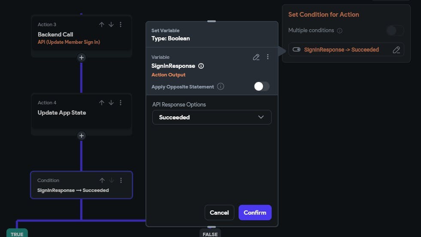The image size is (421, 237).
Task: Confirm the variable selection
Action: pyautogui.click(x=255, y=213)
